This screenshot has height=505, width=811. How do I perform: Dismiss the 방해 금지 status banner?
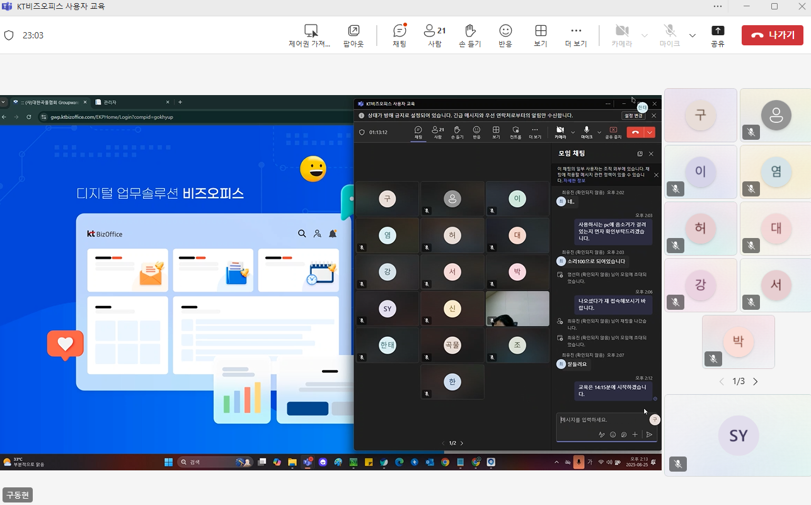[653, 116]
